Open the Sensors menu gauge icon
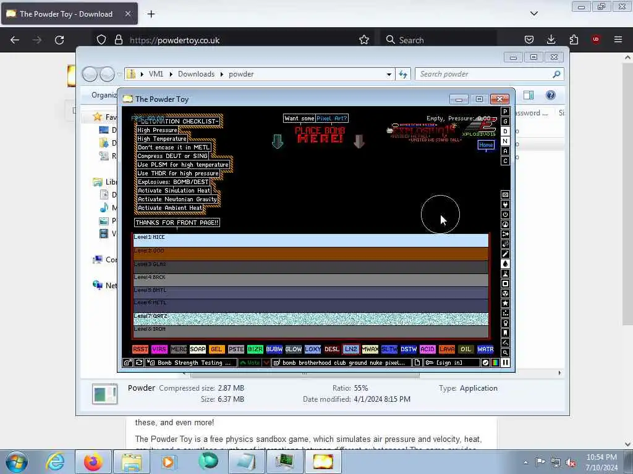The width and height of the screenshot is (633, 474). click(505, 225)
